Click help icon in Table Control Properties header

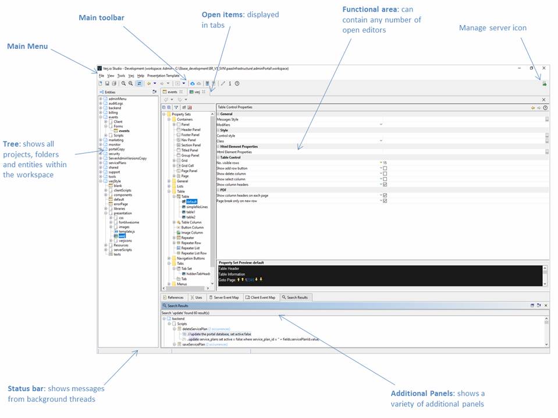545,108
